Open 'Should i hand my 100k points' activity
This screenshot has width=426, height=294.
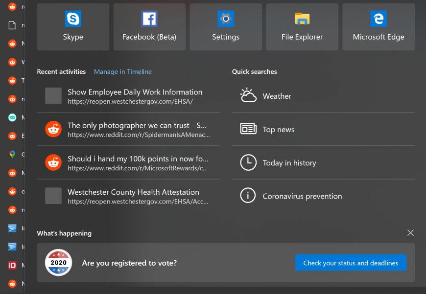click(x=128, y=162)
